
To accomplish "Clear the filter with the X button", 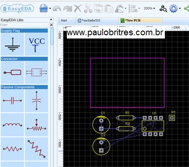I will click(51, 25).
